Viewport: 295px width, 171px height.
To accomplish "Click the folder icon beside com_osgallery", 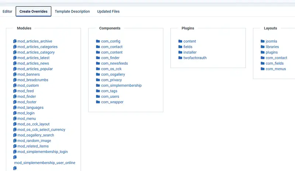I will [98, 74].
